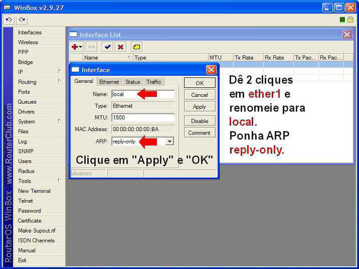The height and width of the screenshot is (269, 359).
Task: Click the Disable button in dialog
Action: click(200, 121)
